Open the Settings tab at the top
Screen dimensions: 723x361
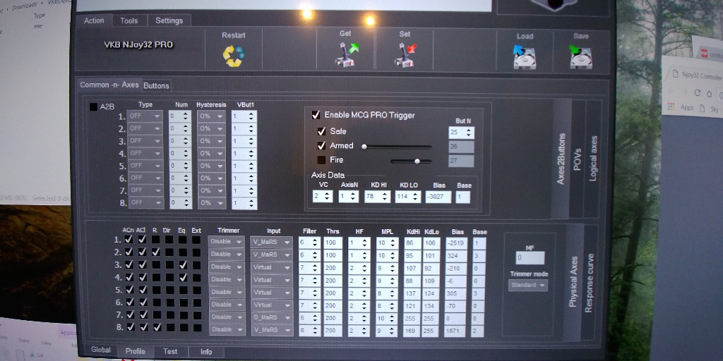[x=169, y=20]
